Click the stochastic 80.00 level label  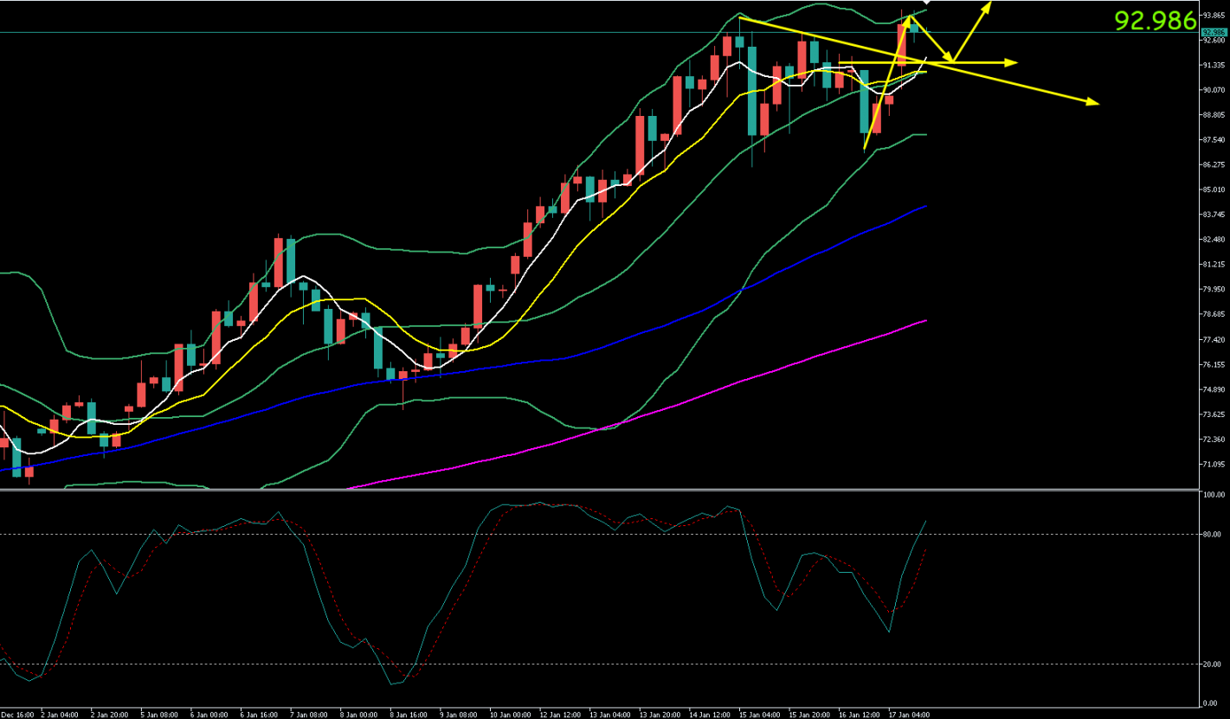pos(1212,535)
